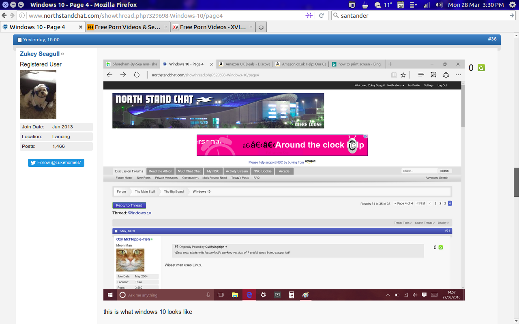Click the Web Note pen icon in embedded Edge
This screenshot has width=519, height=324.
tap(433, 75)
